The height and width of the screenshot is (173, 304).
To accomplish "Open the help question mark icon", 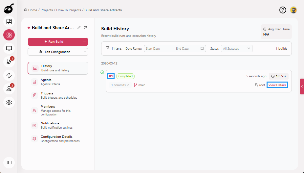I will (283, 10).
